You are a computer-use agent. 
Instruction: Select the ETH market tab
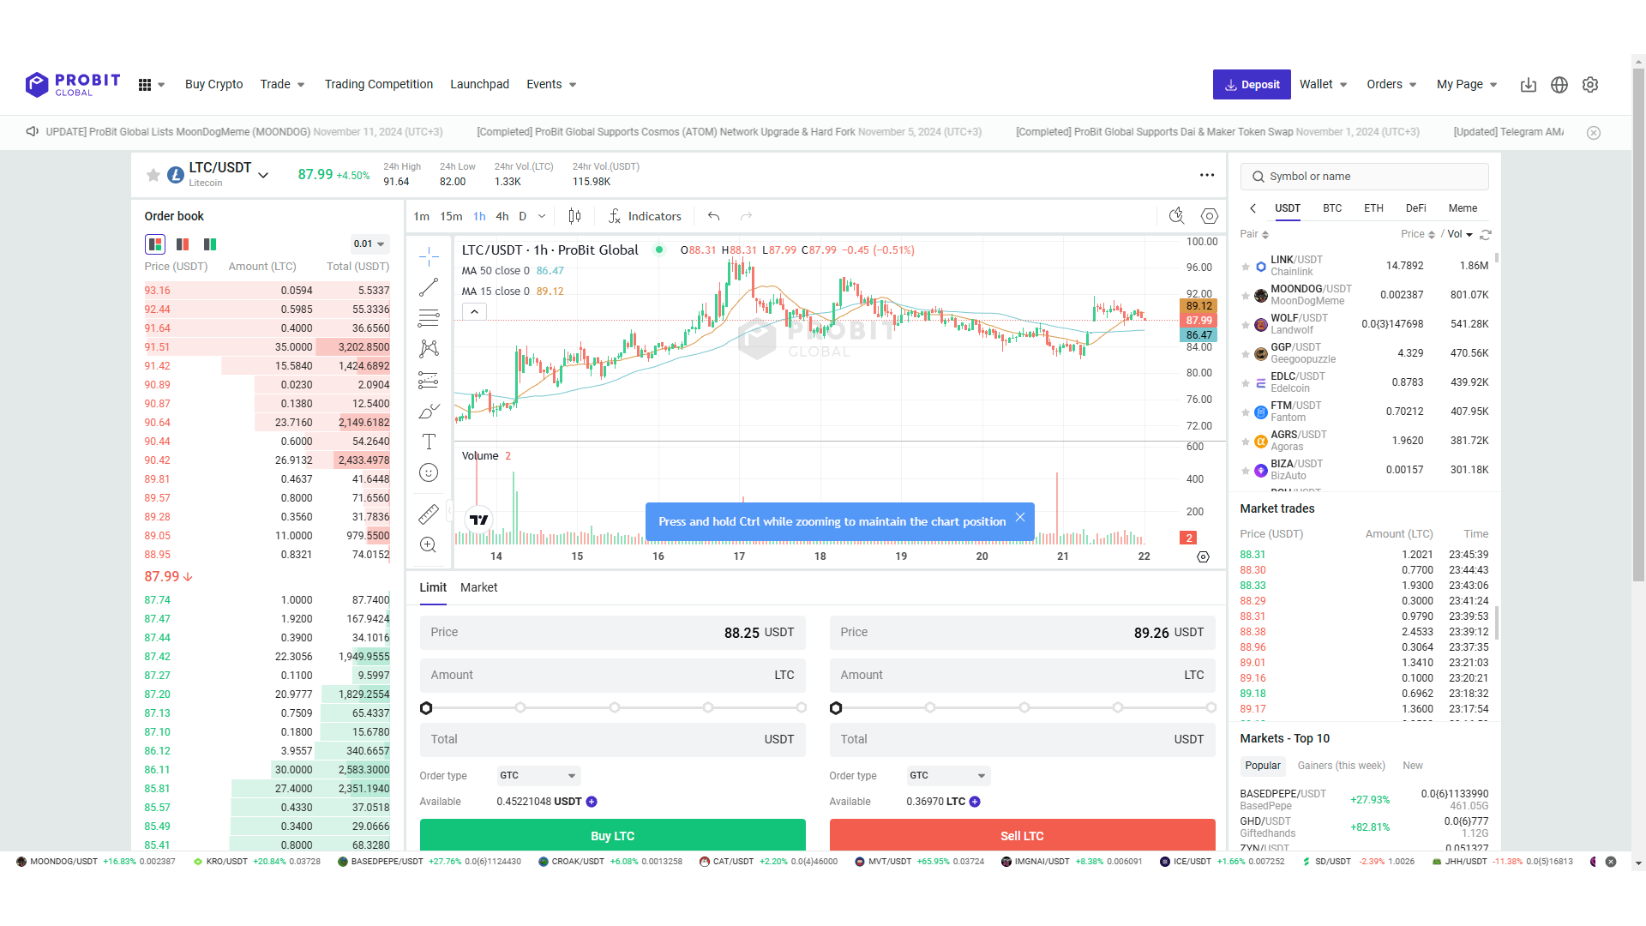pos(1373,208)
